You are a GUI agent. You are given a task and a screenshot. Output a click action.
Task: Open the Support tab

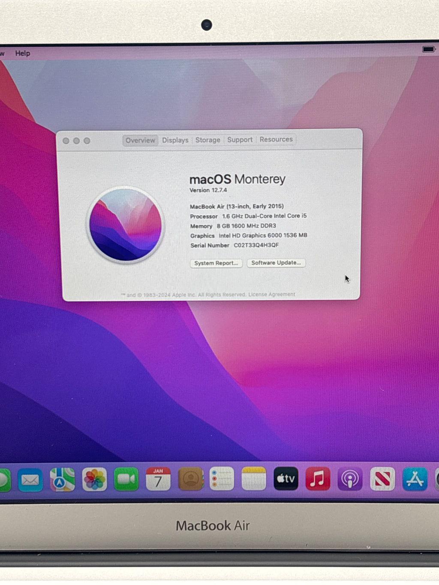tap(240, 140)
